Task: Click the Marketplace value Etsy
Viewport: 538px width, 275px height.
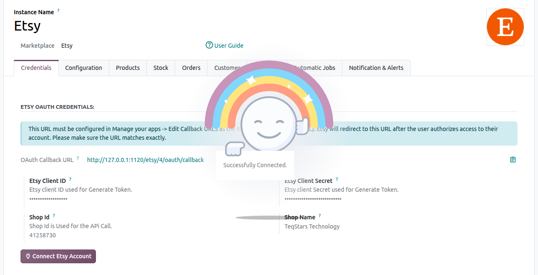Action: [67, 46]
